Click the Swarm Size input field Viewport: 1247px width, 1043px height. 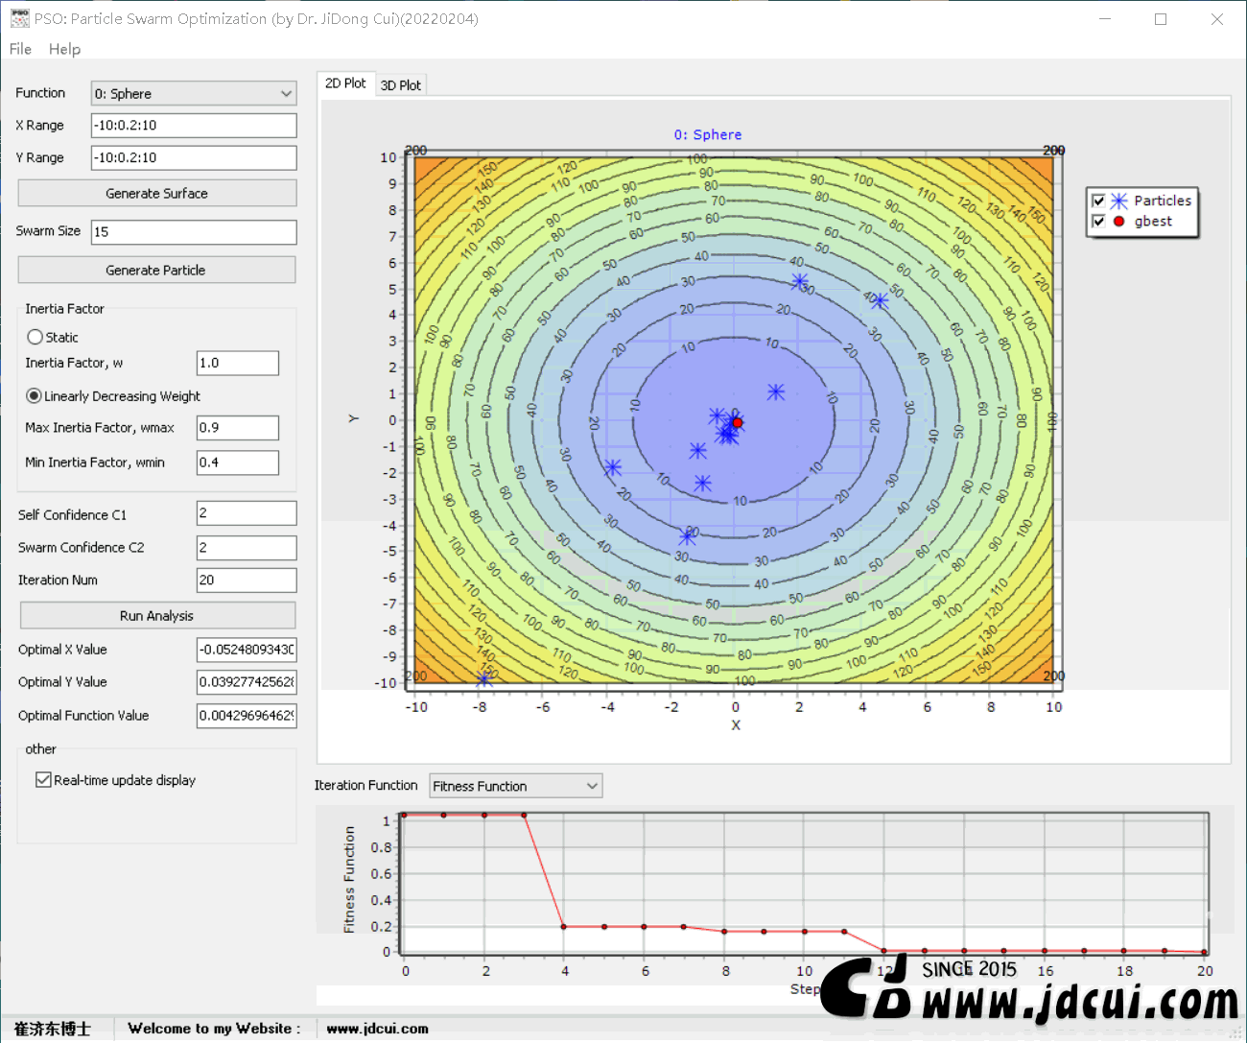(x=194, y=232)
